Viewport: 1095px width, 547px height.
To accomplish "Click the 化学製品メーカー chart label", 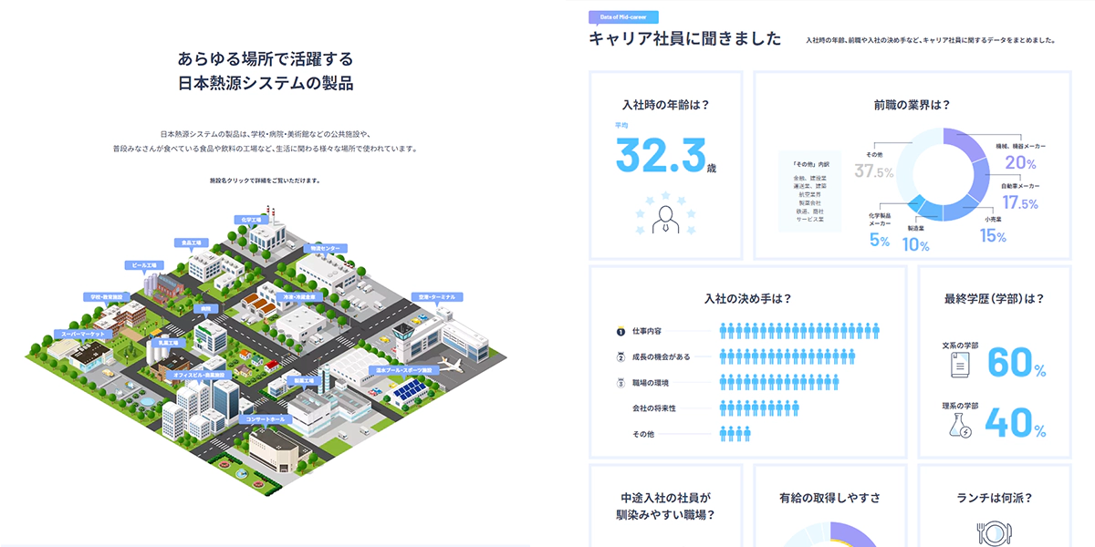I will pos(881,219).
